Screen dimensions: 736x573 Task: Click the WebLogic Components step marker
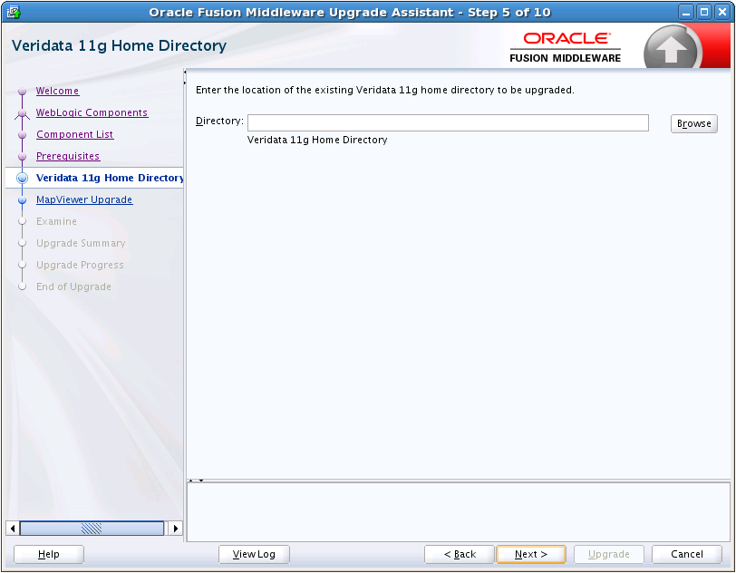pyautogui.click(x=22, y=113)
